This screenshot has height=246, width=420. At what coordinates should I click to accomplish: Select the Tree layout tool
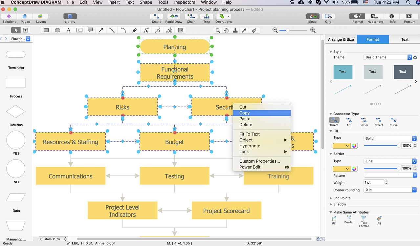pos(206,16)
